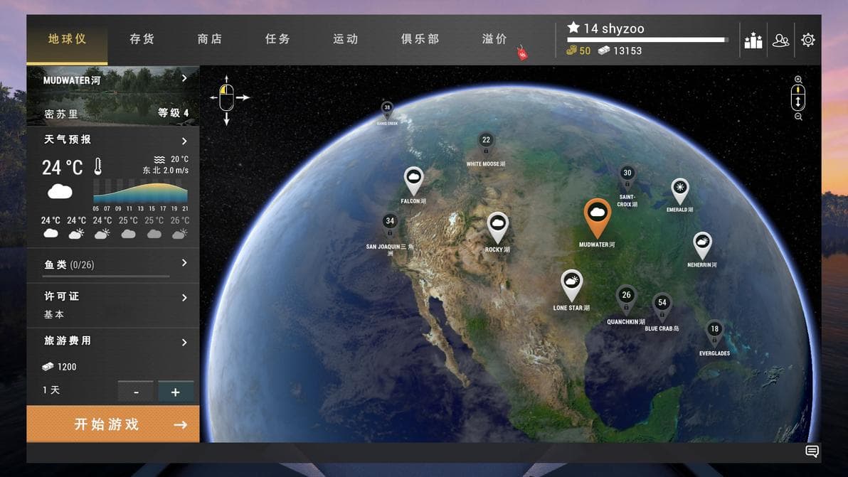Select the Neherrin river map pin
The width and height of the screenshot is (848, 477).
[702, 245]
